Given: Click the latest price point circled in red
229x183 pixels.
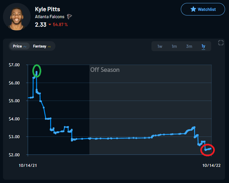Looking at the screenshot, I should click(x=208, y=150).
